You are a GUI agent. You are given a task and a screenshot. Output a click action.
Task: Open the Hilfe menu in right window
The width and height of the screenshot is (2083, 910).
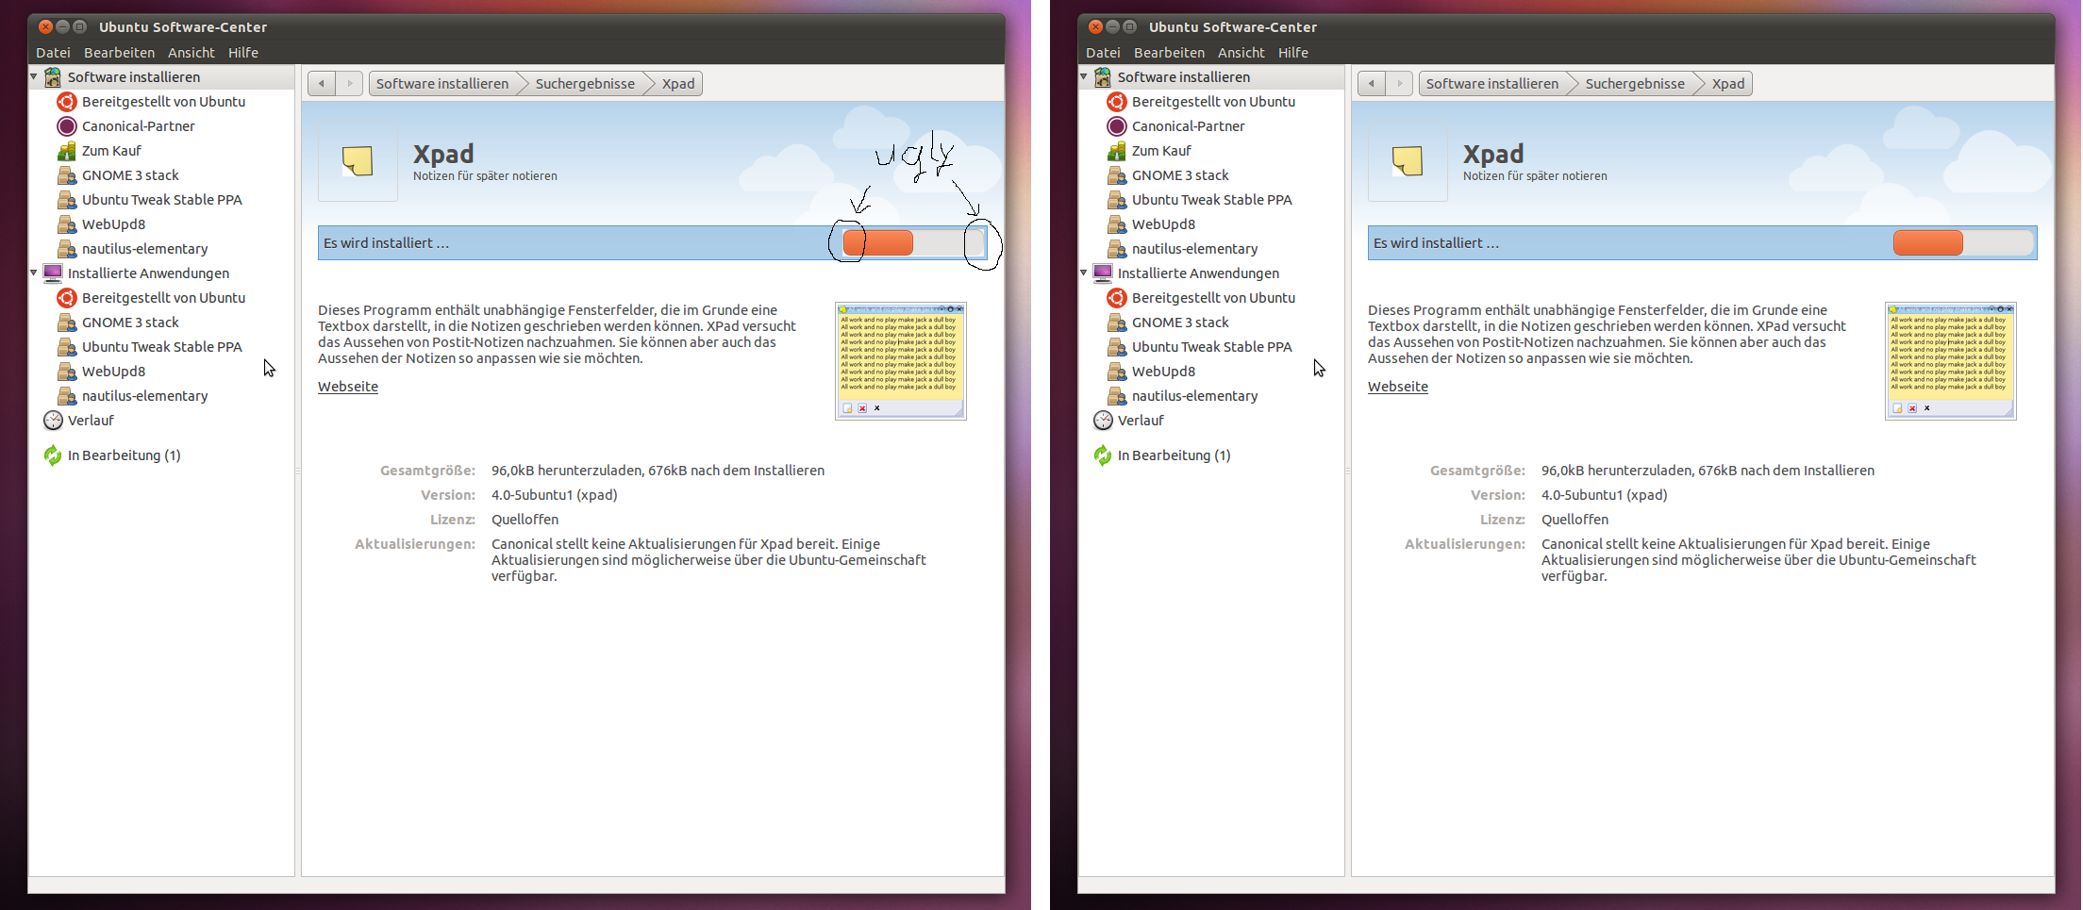click(1293, 53)
